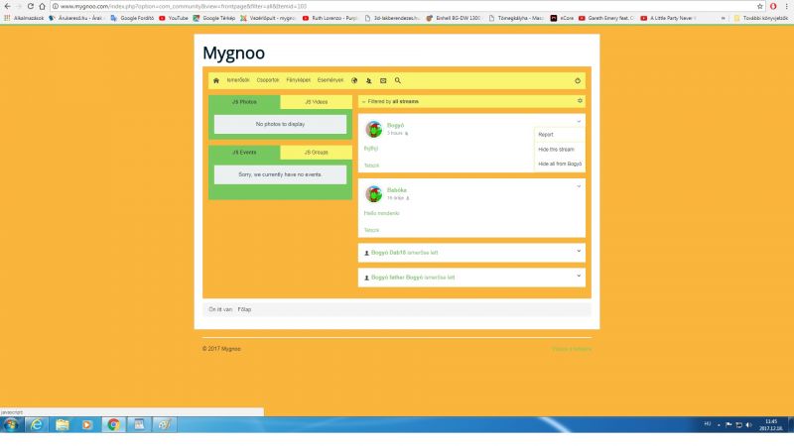
Task: Click the power logout icon
Action: tap(578, 80)
